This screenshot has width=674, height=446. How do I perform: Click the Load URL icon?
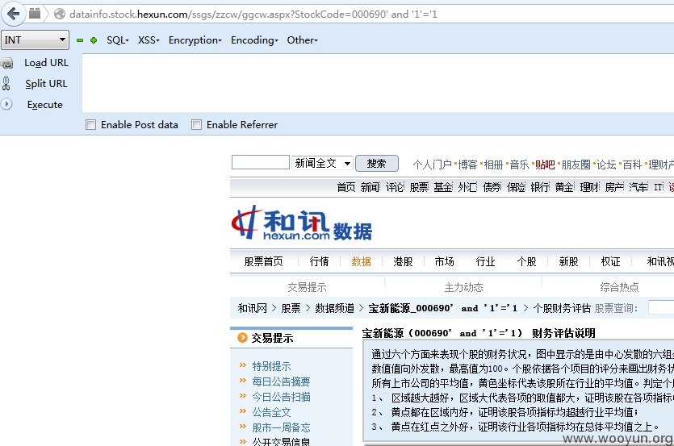pyautogui.click(x=7, y=63)
